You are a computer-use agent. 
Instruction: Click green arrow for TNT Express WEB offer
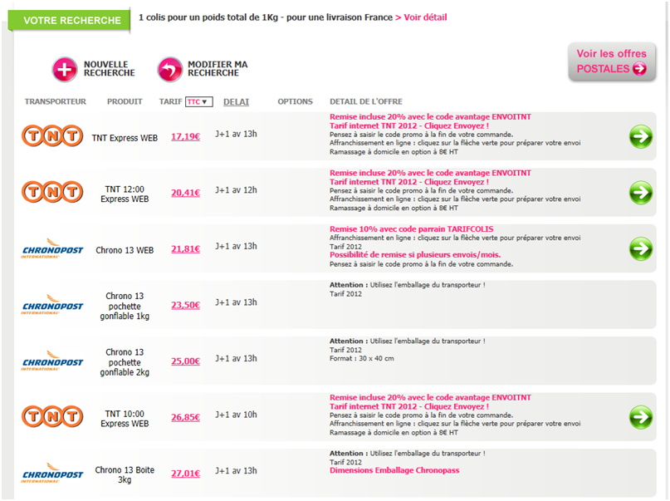click(640, 136)
